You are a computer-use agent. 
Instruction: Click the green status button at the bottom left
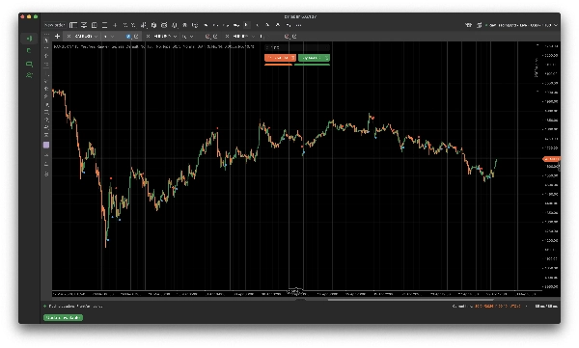tap(63, 318)
